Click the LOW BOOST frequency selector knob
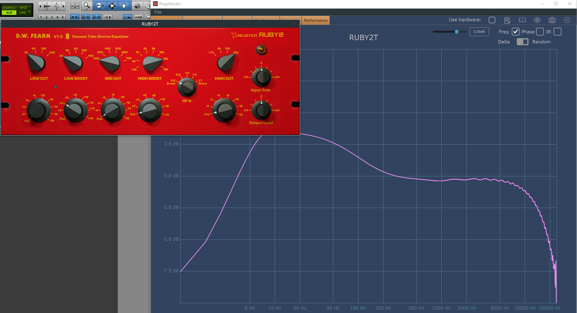 pos(73,63)
